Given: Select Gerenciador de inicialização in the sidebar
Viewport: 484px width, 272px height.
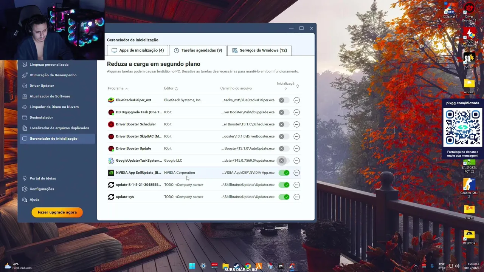Looking at the screenshot, I should click(57, 139).
